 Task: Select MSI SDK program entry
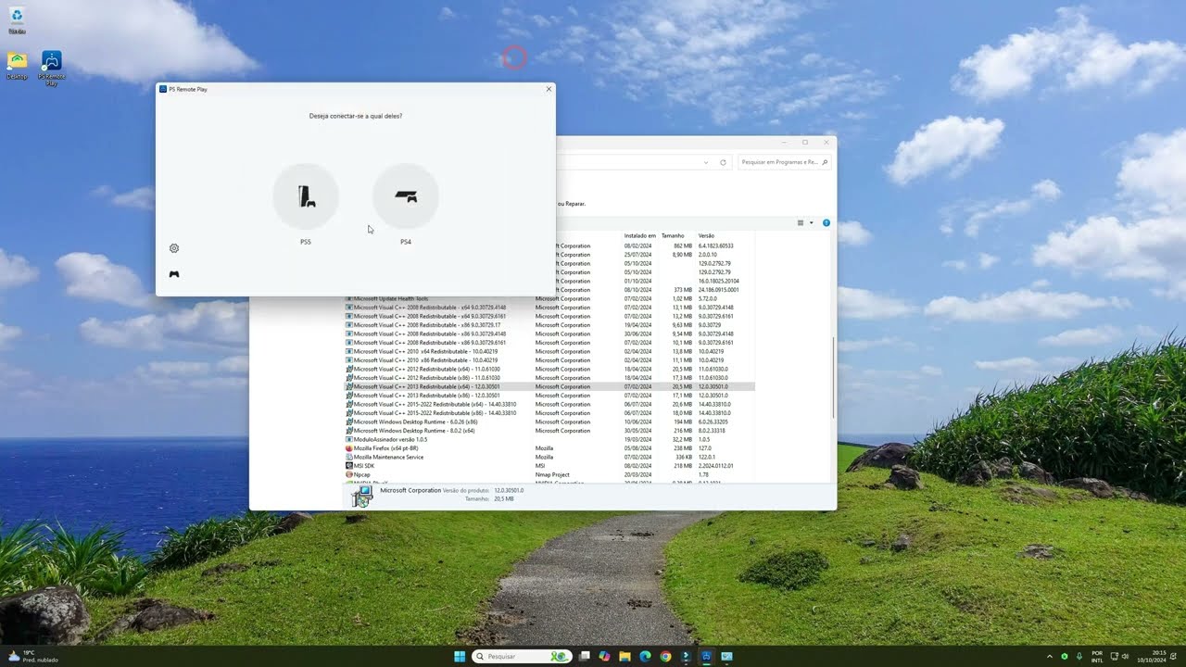pyautogui.click(x=549, y=466)
